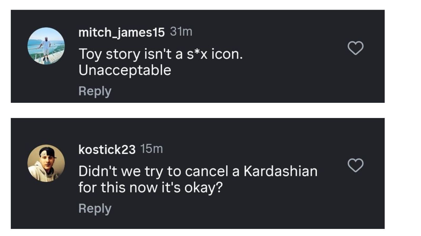Reply to the Toy Story comment
Screen dimensions: 421x236
[x=95, y=91]
